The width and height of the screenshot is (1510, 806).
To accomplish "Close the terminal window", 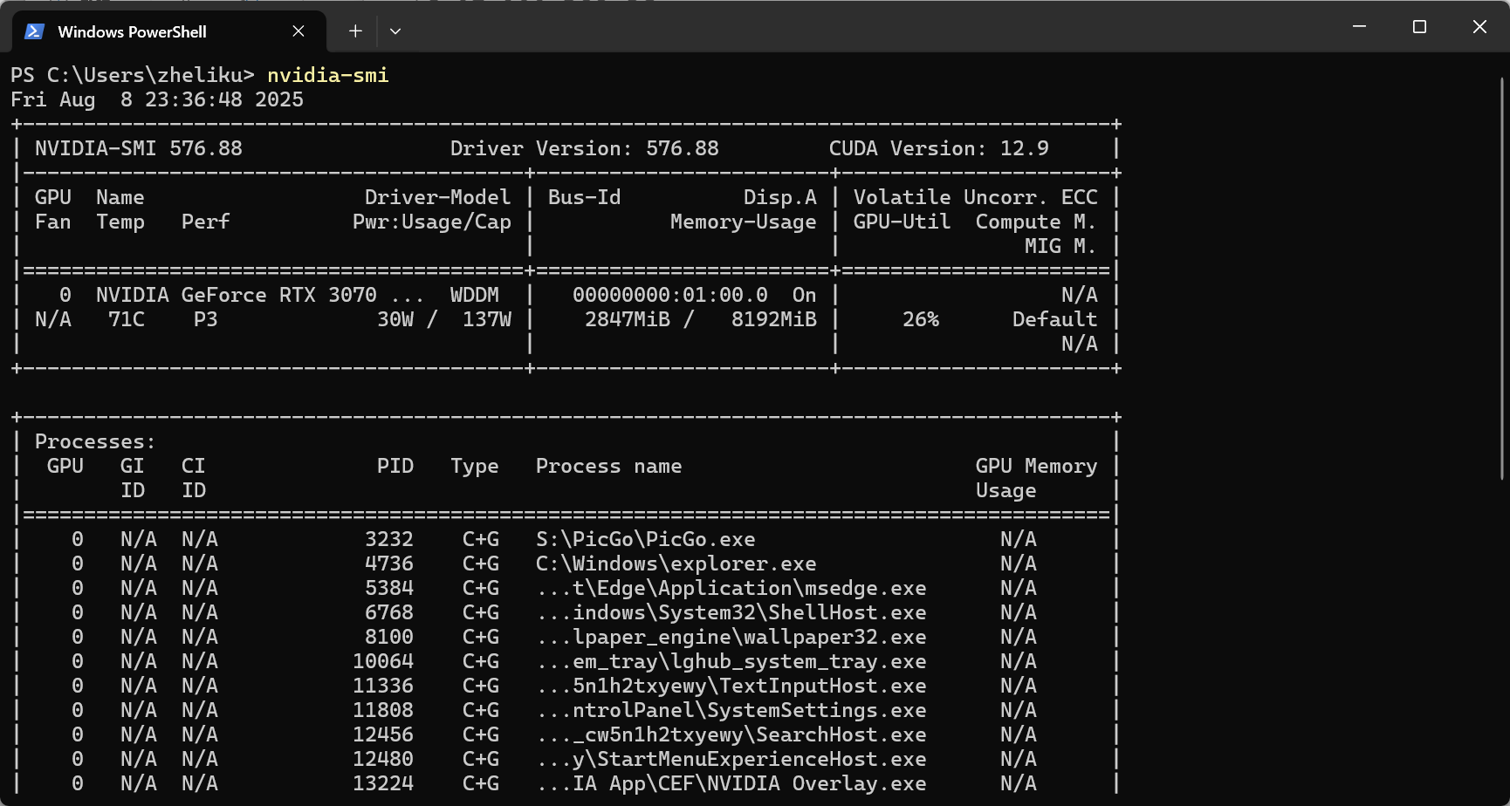I will (x=1479, y=27).
